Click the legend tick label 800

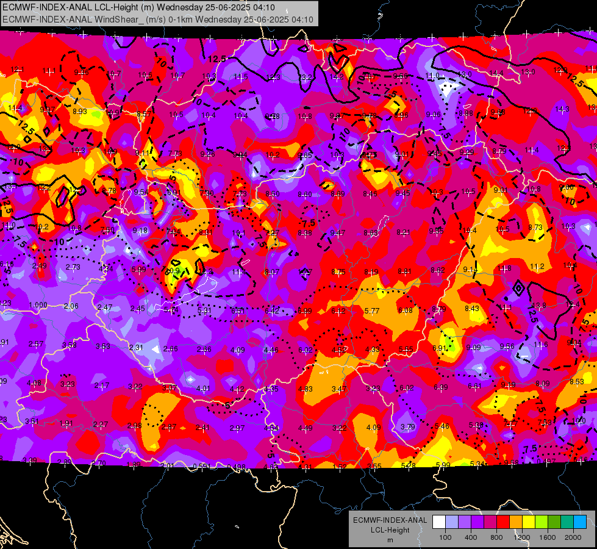click(496, 537)
